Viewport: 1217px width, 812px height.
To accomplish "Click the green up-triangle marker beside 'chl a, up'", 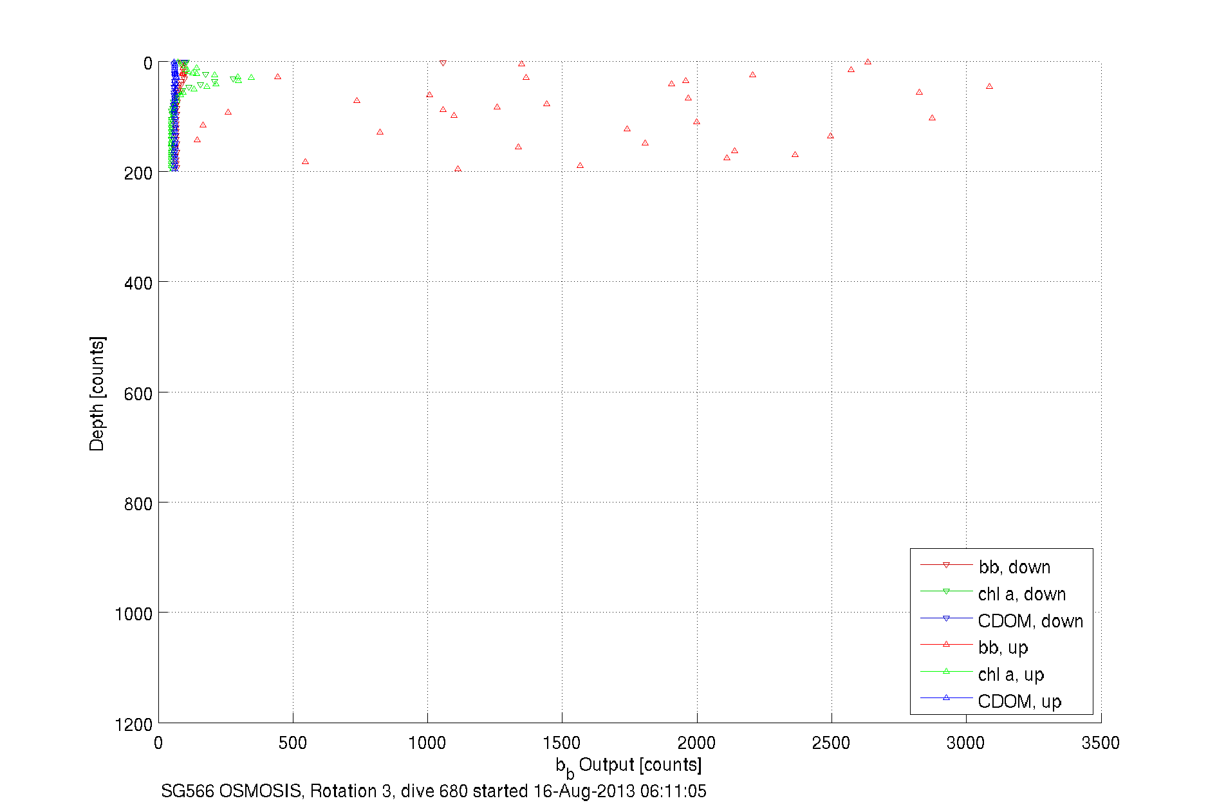I will click(x=946, y=671).
